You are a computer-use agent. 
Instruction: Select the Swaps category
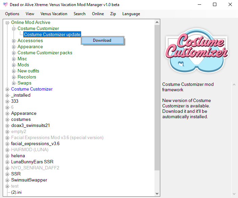coord(24,83)
